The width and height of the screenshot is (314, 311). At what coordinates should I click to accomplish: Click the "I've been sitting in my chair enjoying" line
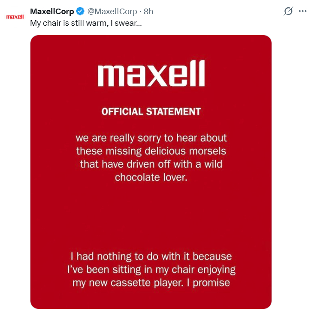point(151,270)
